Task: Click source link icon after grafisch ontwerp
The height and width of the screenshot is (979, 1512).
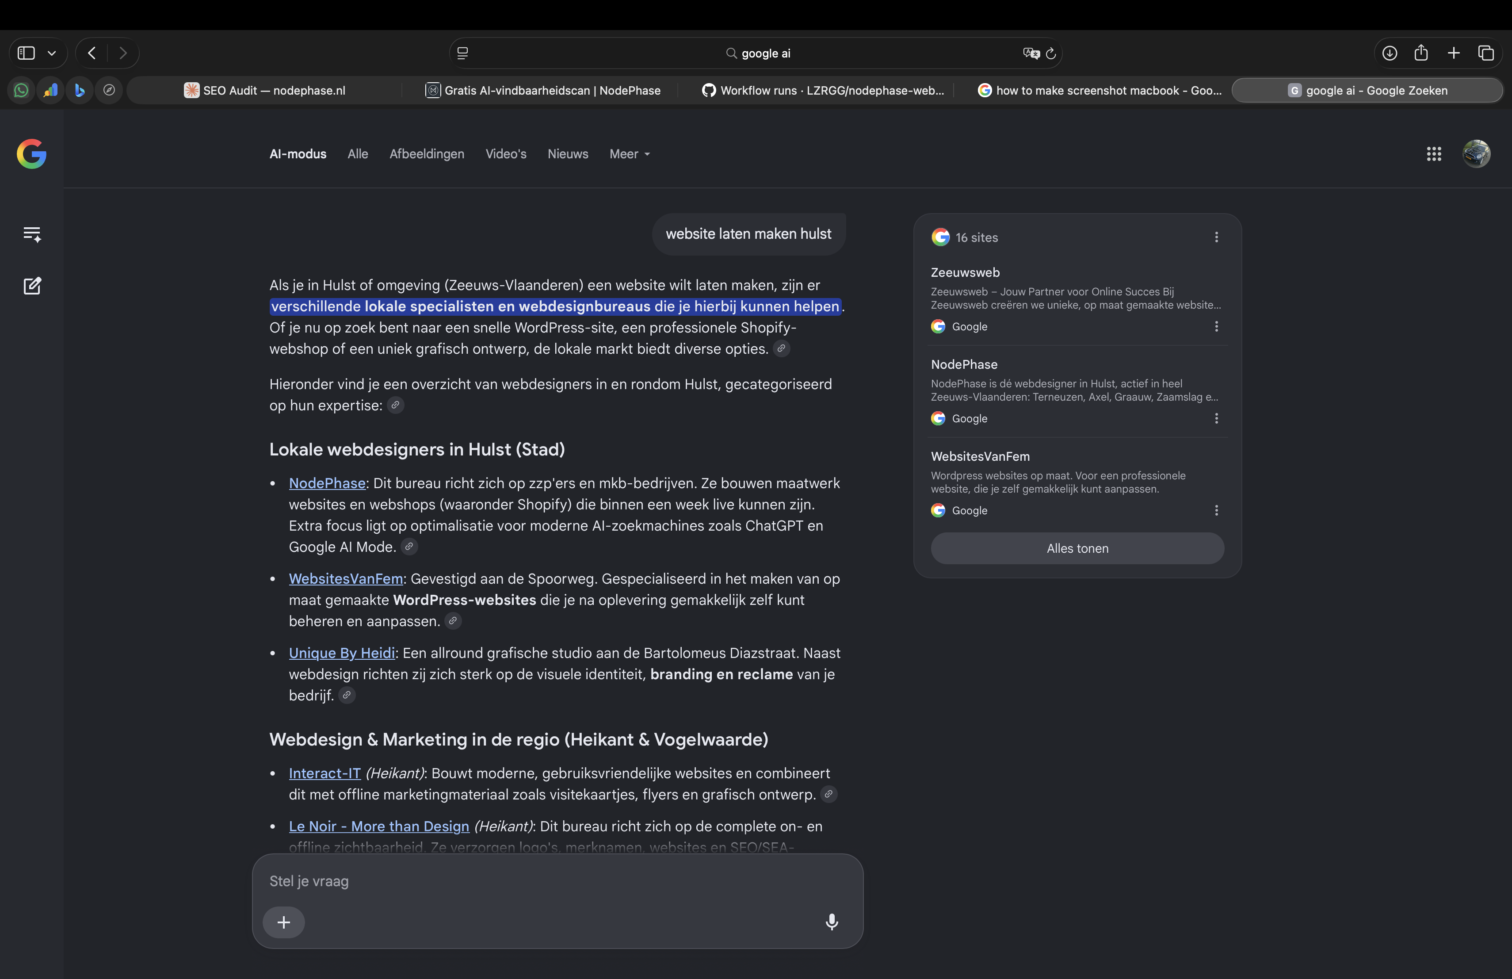Action: point(829,794)
